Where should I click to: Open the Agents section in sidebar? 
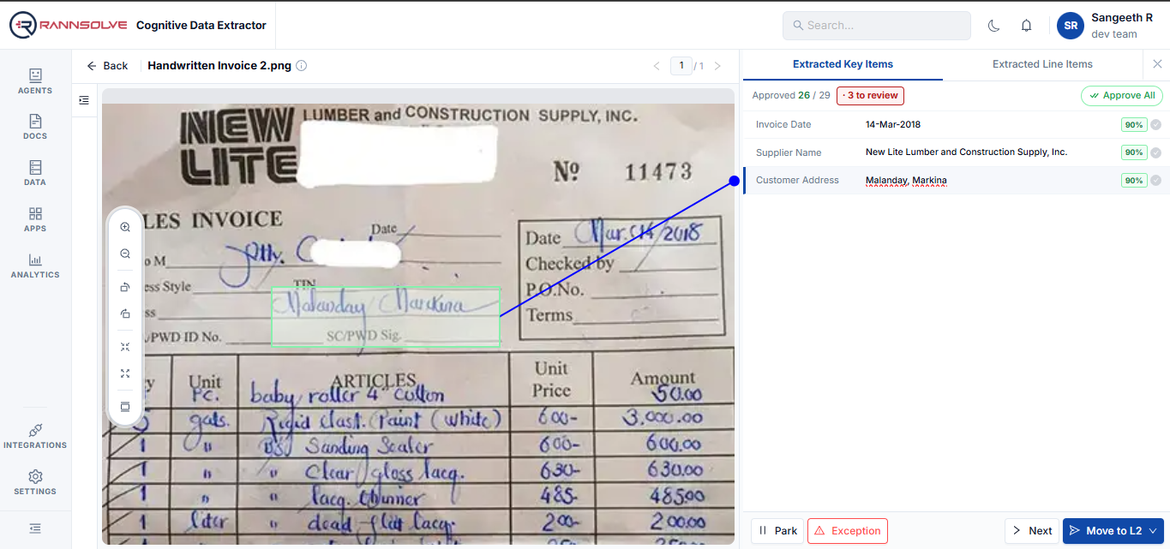(x=35, y=81)
